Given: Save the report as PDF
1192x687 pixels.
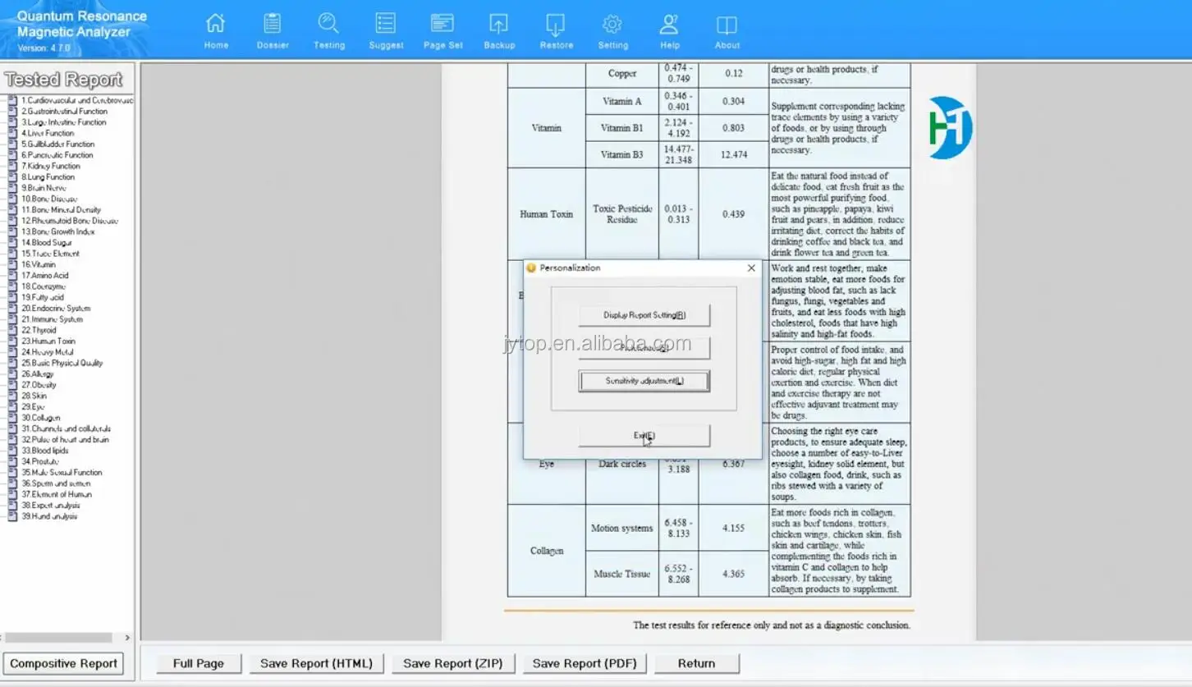Looking at the screenshot, I should (584, 663).
